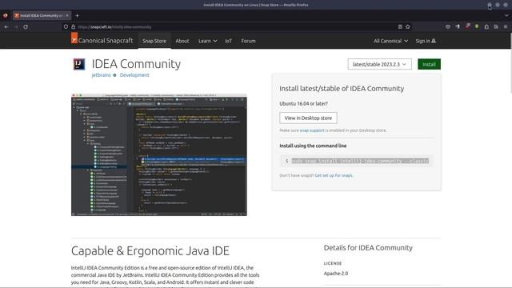Expand the Learn menu
The width and height of the screenshot is (512, 288).
(x=207, y=41)
